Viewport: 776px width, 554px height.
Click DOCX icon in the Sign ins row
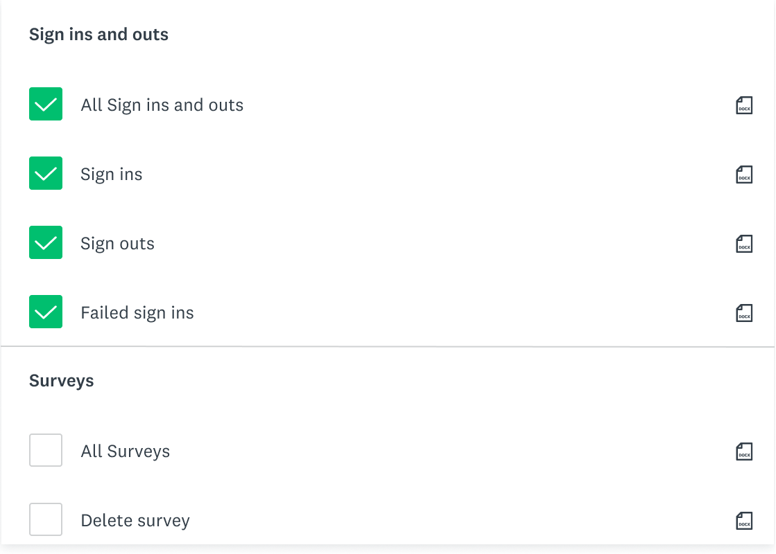[x=744, y=175]
